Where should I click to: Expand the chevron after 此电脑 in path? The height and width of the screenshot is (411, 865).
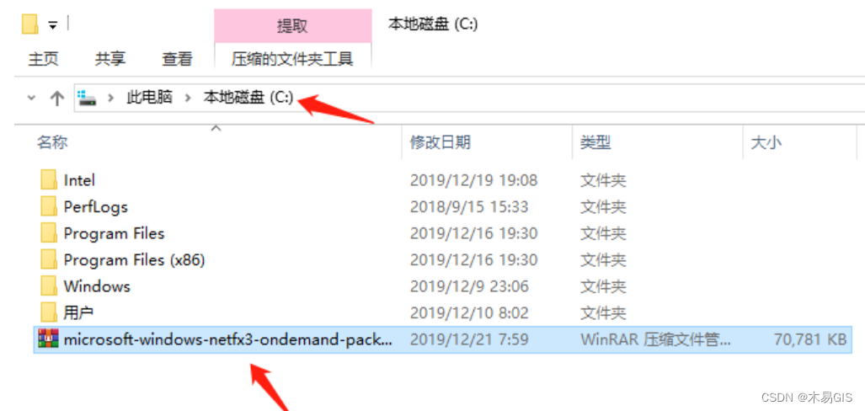click(x=188, y=99)
